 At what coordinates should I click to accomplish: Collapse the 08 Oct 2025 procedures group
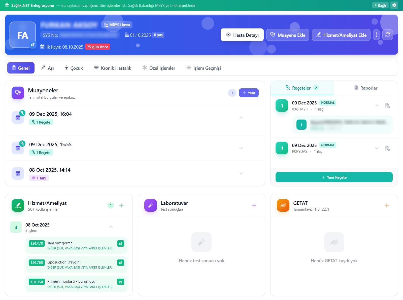coord(111,227)
